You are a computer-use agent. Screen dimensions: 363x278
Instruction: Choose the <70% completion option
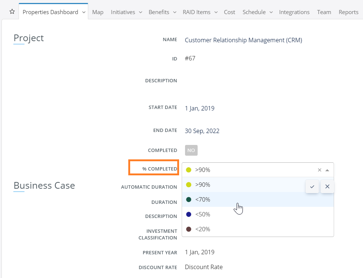pyautogui.click(x=202, y=199)
